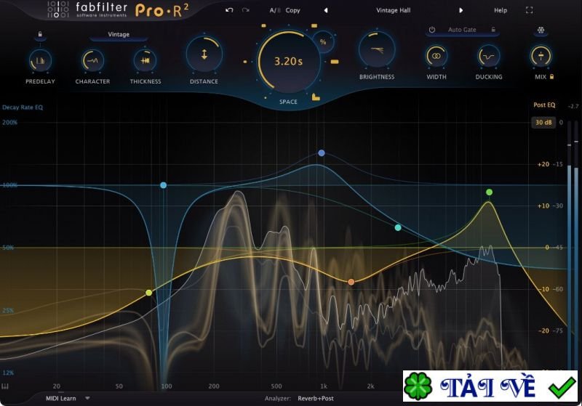This screenshot has width=582, height=406.
Task: Toggle the Auto Gate lock icon
Action: (493, 30)
